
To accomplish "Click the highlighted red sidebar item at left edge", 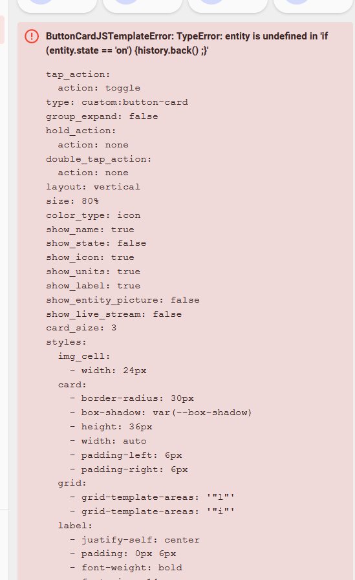I will 2,30.
